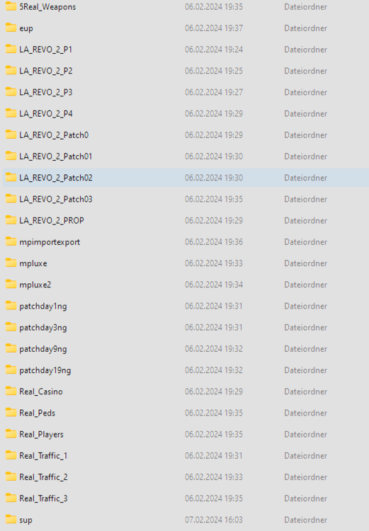Click the sup folder icon

click(x=11, y=520)
